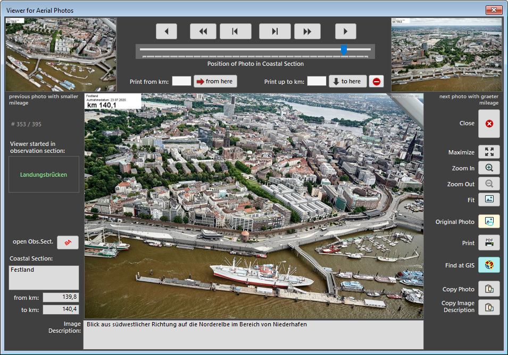
Task: Open the observation section BA button
Action: tap(68, 243)
